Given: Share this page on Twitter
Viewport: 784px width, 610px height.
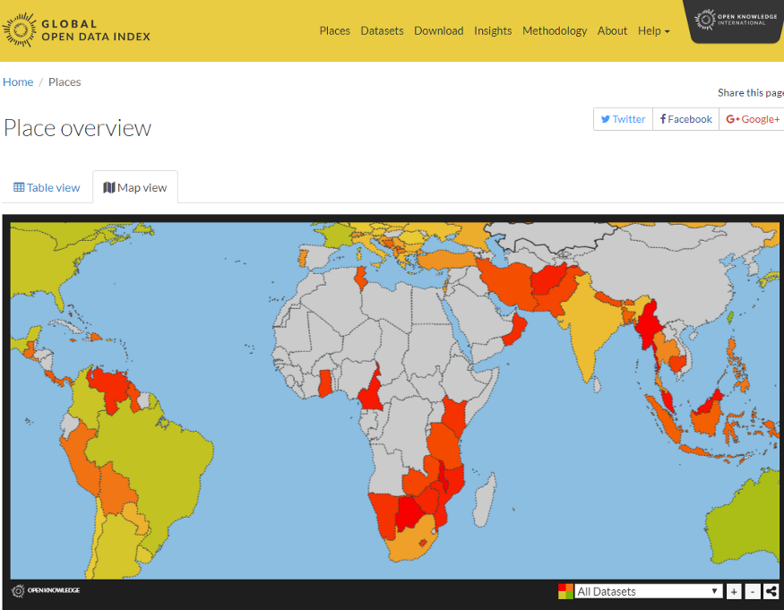Looking at the screenshot, I should pos(623,119).
